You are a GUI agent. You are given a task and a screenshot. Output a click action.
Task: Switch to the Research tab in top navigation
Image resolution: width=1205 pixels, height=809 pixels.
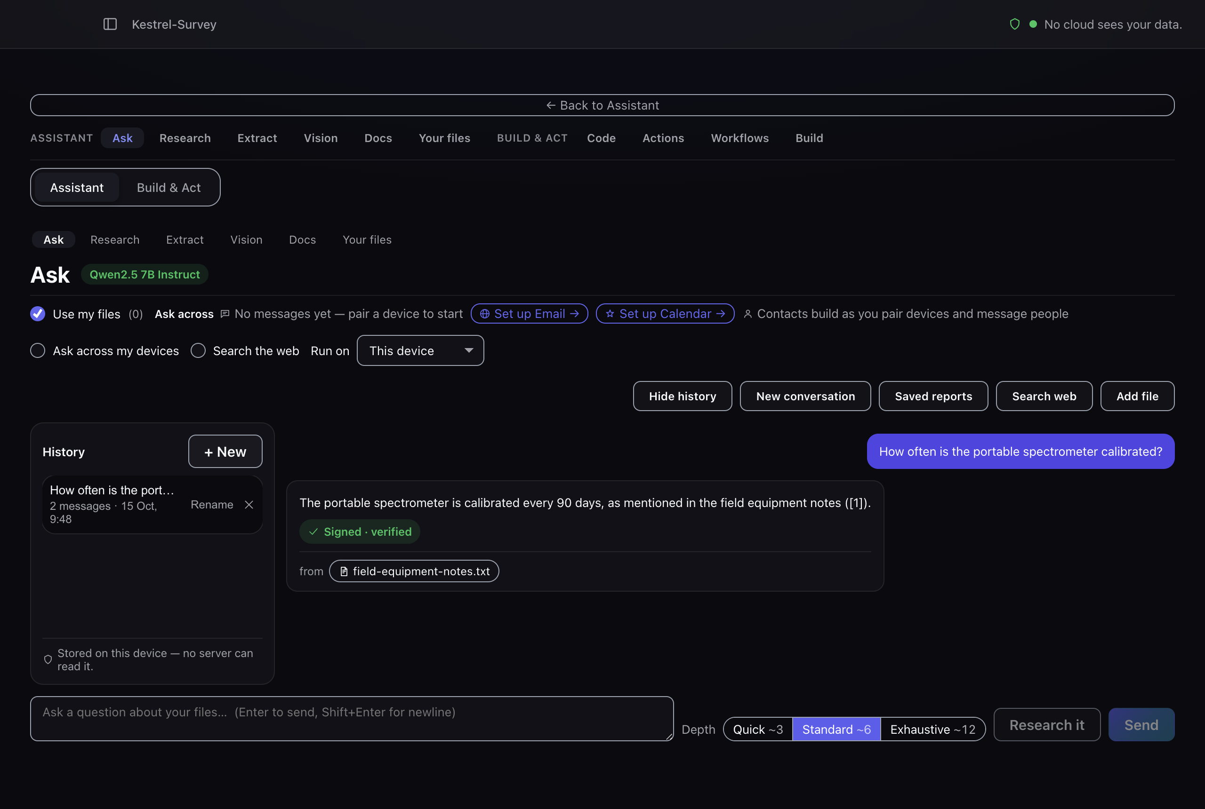click(x=185, y=138)
